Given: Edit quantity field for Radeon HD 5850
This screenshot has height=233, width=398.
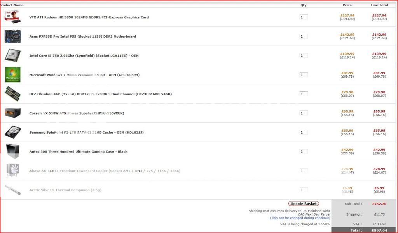Looking at the screenshot, I should point(304,17).
